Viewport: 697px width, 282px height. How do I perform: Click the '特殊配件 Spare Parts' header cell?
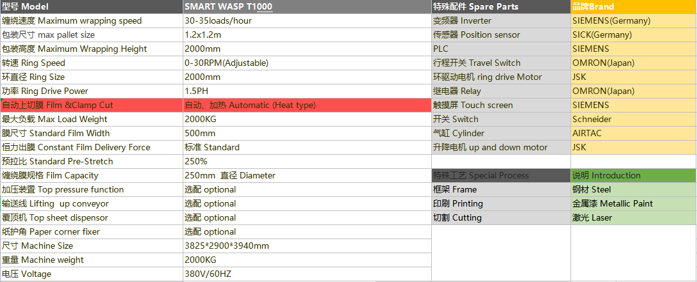click(500, 7)
